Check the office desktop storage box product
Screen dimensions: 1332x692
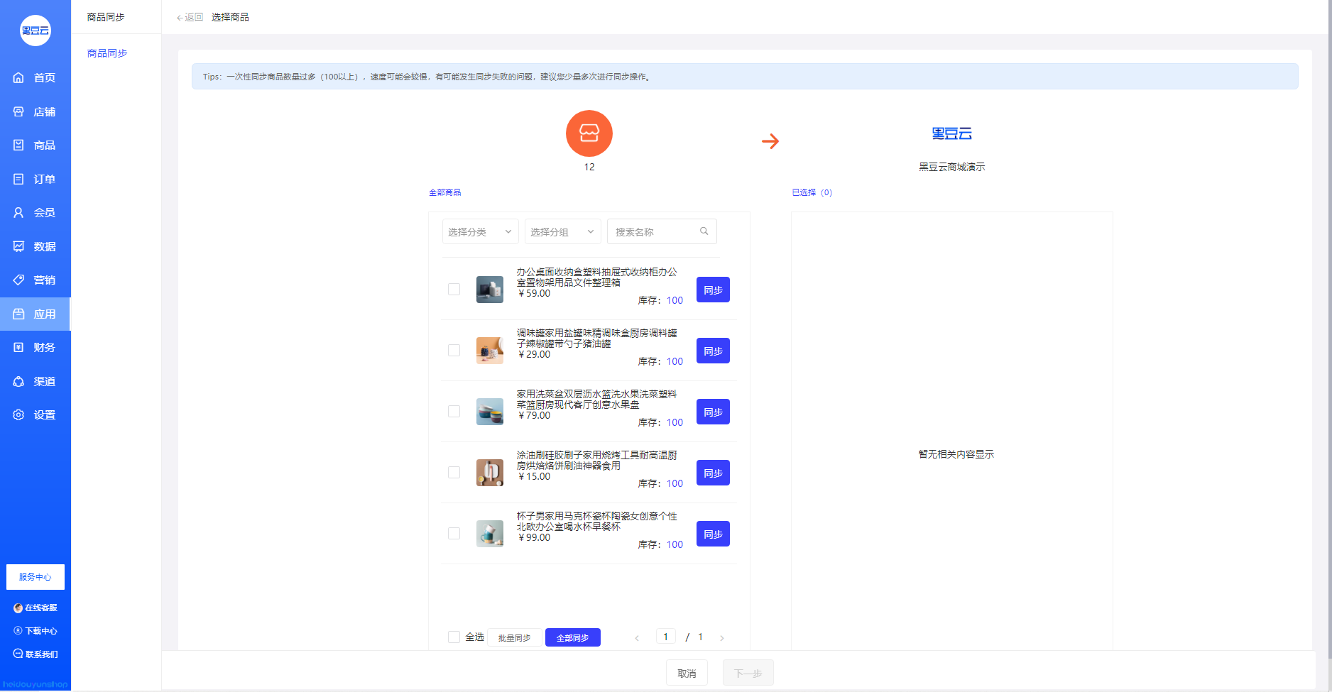click(x=454, y=290)
